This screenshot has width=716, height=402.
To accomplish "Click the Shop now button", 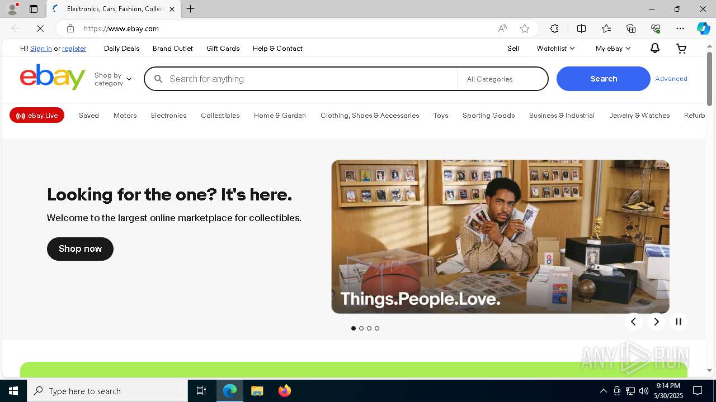I will (80, 249).
